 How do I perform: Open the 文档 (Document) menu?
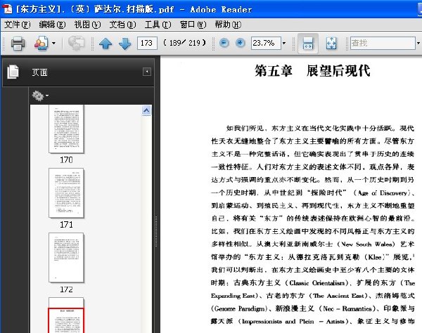[x=122, y=25]
